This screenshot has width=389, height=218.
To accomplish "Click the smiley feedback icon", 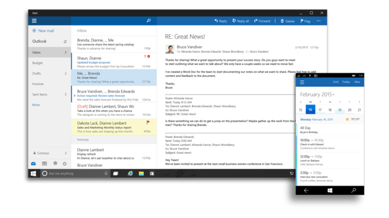I will [x=55, y=163].
